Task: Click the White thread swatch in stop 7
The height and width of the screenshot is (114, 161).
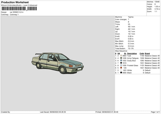Action: point(121,70)
